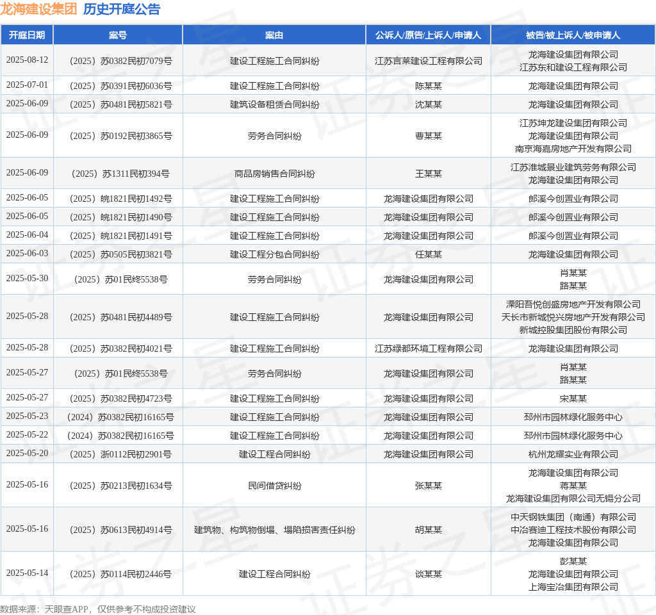The image size is (656, 615).
Task: Click the 被告/被上诉人/被申请人 column header
Action: (x=573, y=35)
